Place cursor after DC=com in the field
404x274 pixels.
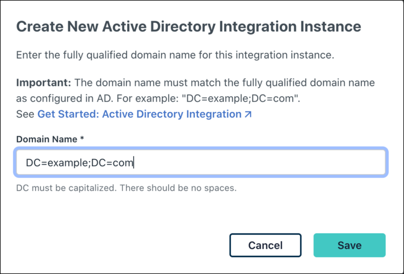tap(134, 162)
